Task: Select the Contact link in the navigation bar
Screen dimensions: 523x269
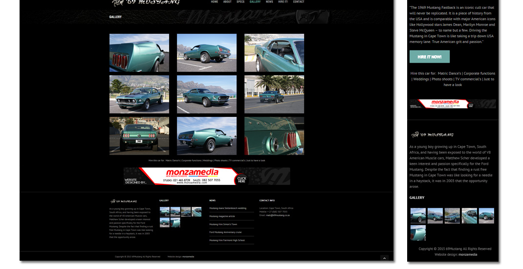Action: pyautogui.click(x=298, y=2)
